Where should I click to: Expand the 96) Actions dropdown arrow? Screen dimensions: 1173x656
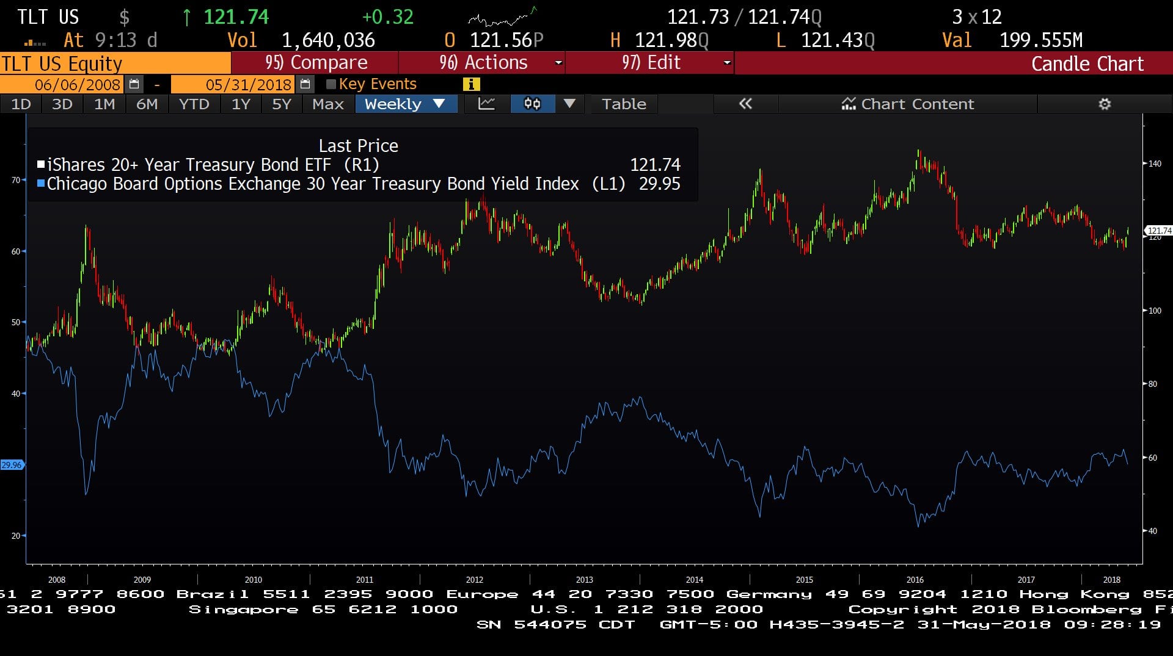point(558,63)
